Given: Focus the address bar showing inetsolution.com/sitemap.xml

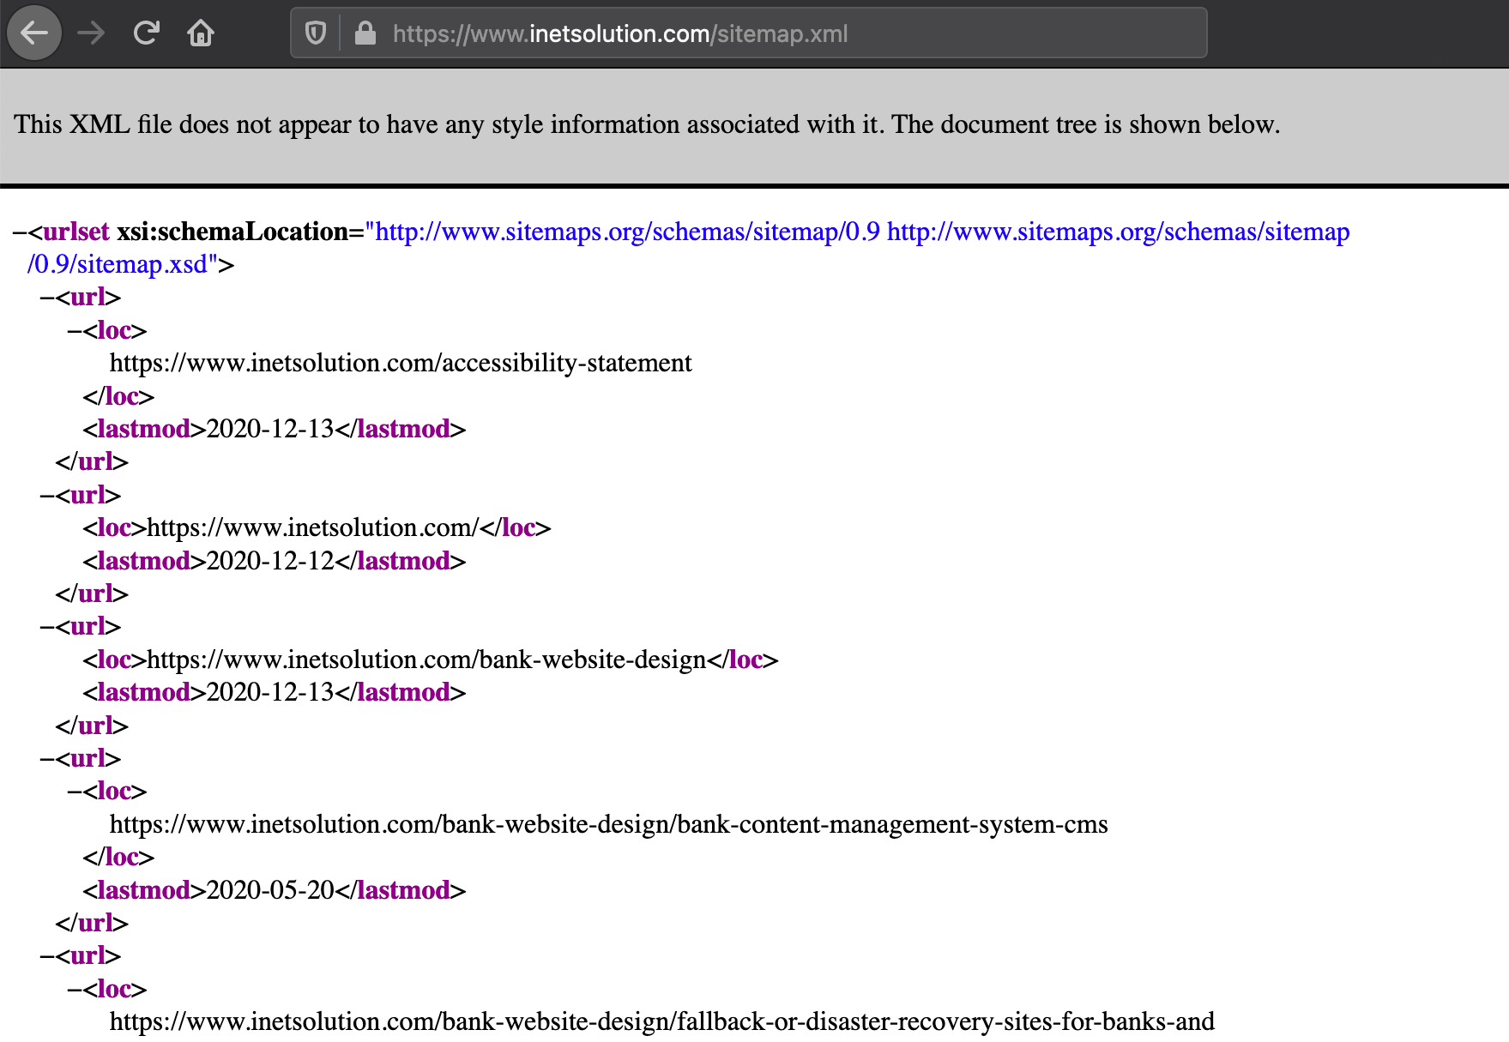Looking at the screenshot, I should [686, 33].
